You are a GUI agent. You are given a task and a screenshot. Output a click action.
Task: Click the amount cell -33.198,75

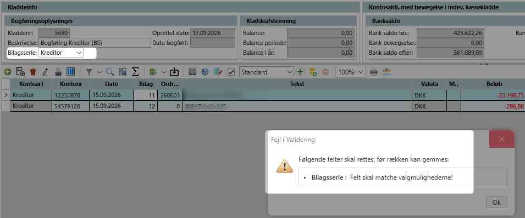pyautogui.click(x=493, y=95)
